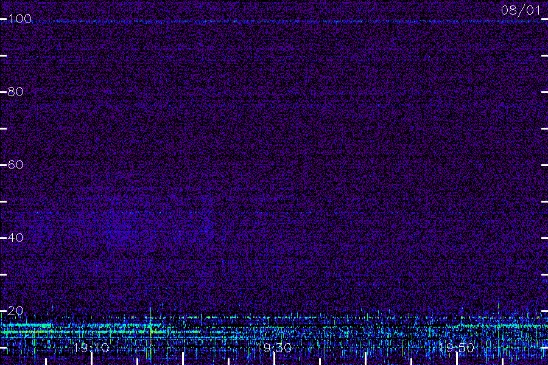Click the 20 frequency axis label
548x365 pixels.
15,311
